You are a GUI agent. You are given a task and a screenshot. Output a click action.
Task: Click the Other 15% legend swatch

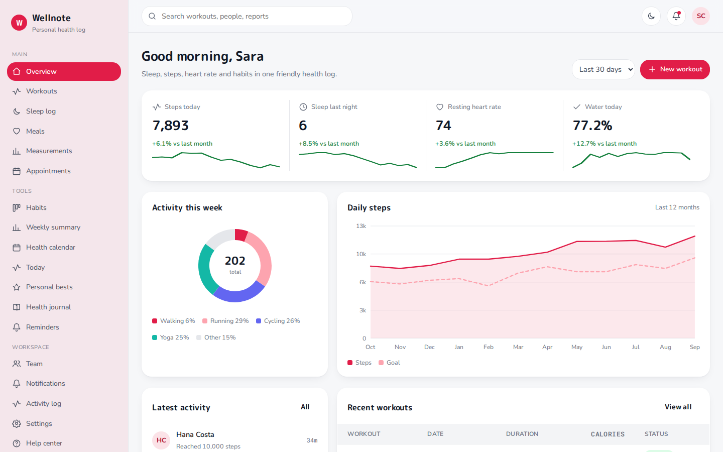tap(199, 337)
